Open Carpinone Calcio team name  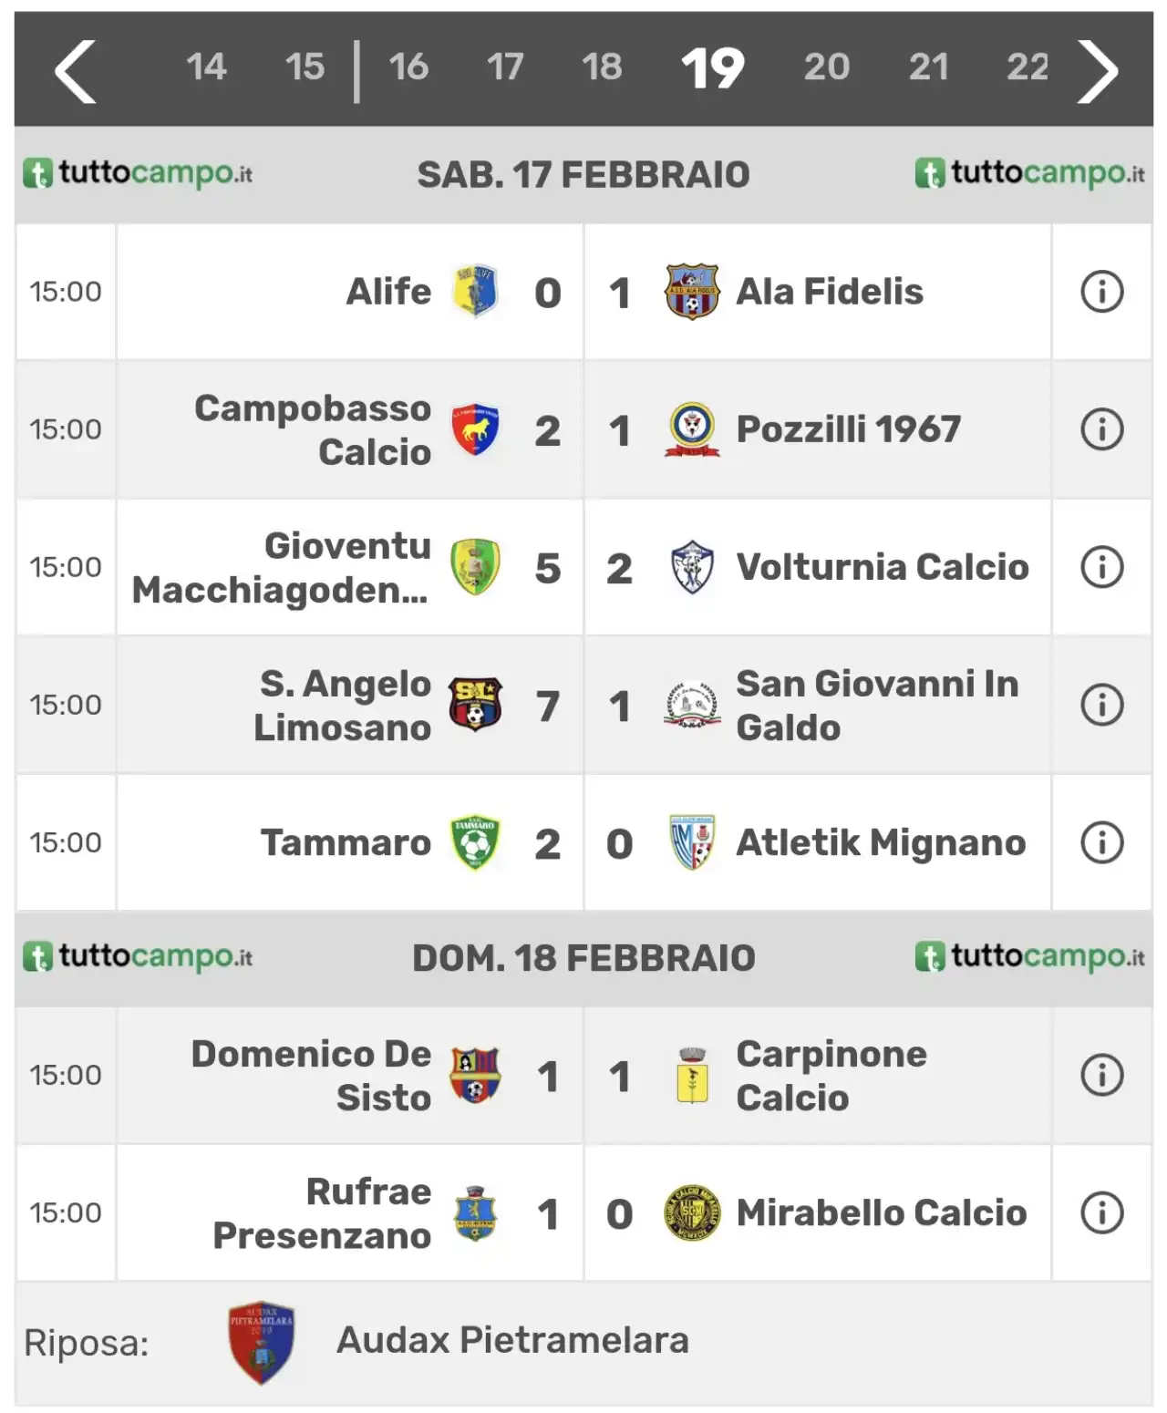tap(831, 1076)
